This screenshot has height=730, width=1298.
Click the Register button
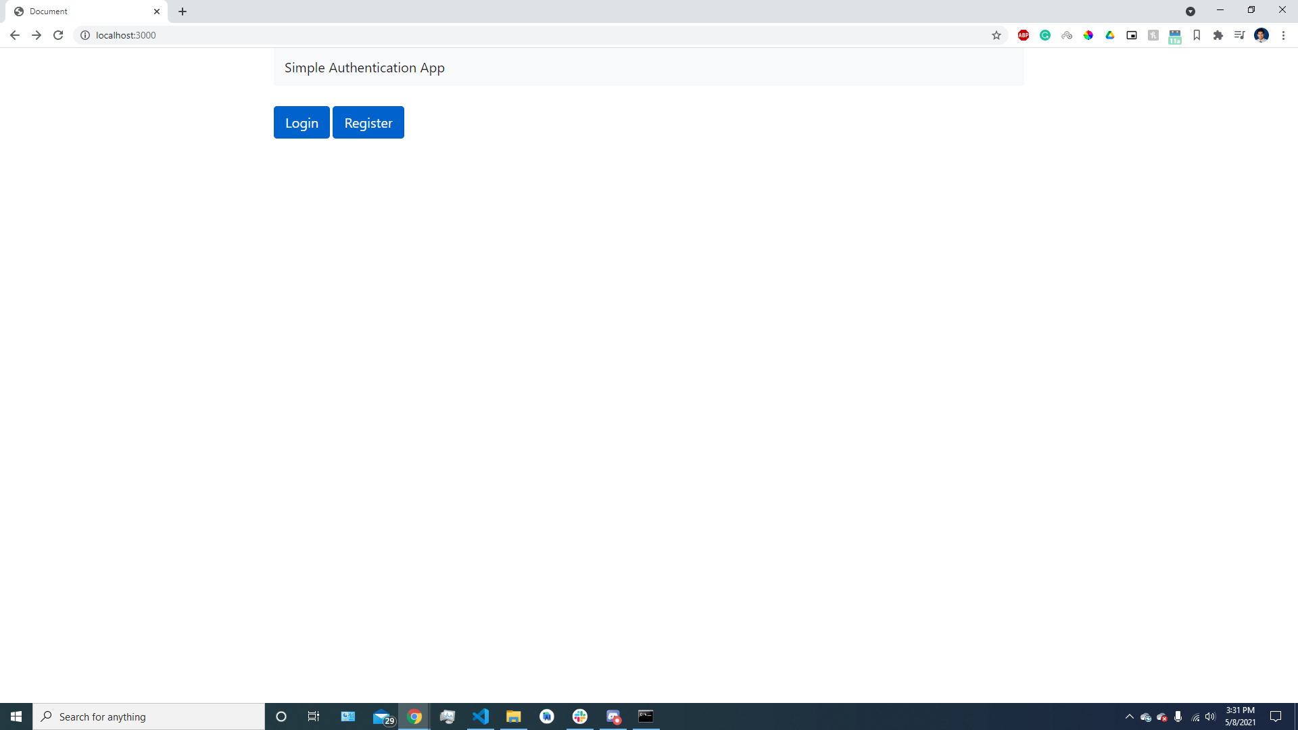368,122
